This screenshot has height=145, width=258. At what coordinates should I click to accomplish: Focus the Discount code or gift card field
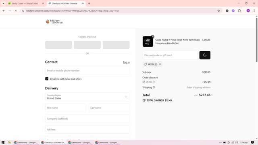coord(170,55)
